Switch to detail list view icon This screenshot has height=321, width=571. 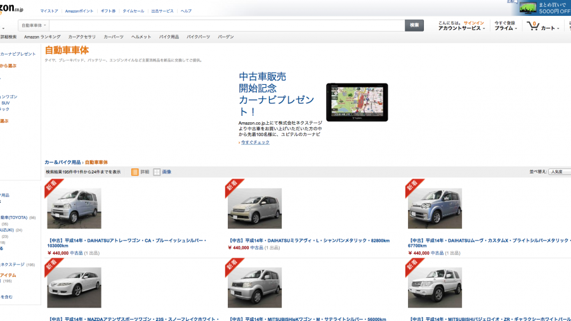[x=135, y=172]
